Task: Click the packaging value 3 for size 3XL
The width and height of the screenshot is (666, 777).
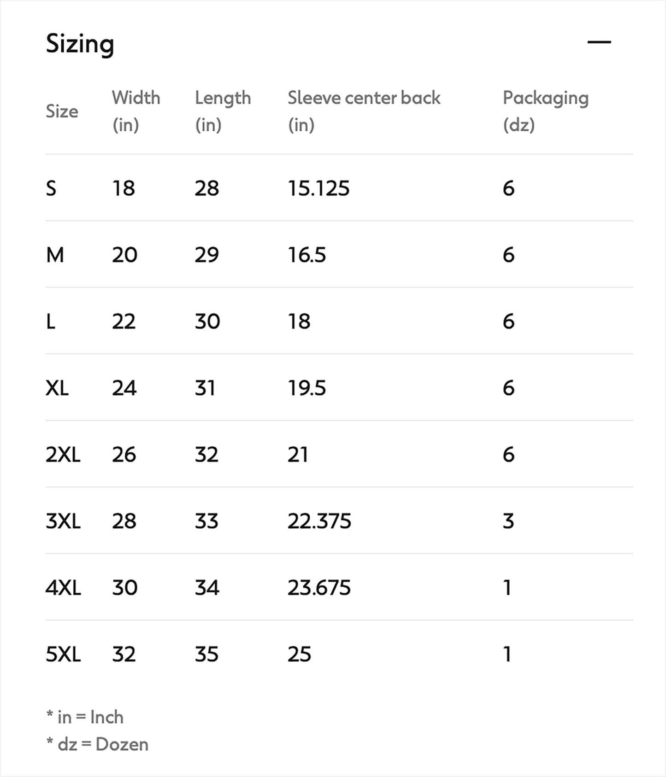Action: click(507, 521)
